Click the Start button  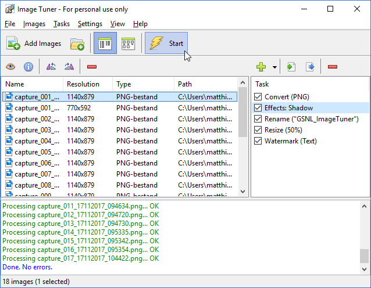coord(166,44)
